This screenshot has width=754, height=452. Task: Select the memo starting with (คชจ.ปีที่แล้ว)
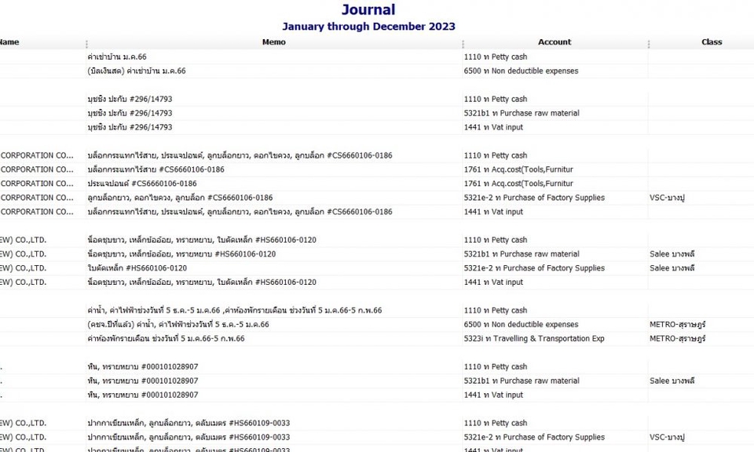click(x=178, y=325)
